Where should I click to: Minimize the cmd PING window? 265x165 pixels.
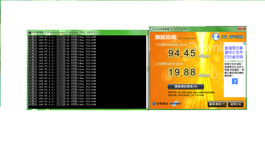(133, 31)
